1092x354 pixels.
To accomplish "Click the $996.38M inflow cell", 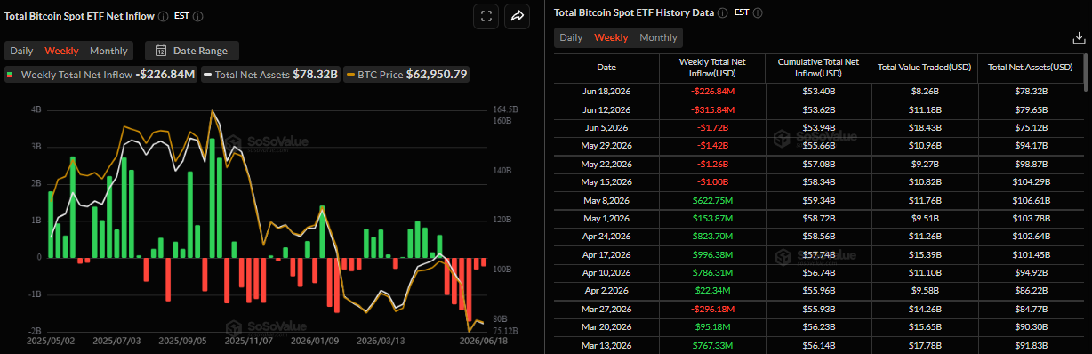I will pos(711,255).
